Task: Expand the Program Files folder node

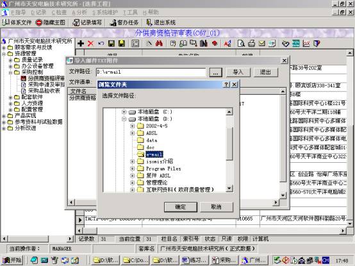Action: (x=133, y=169)
